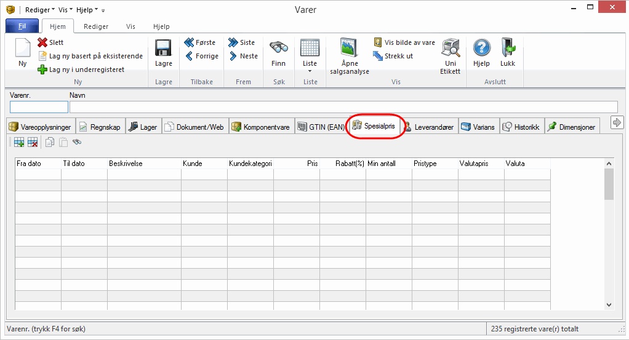Click into the Varenr. input field

pos(39,107)
